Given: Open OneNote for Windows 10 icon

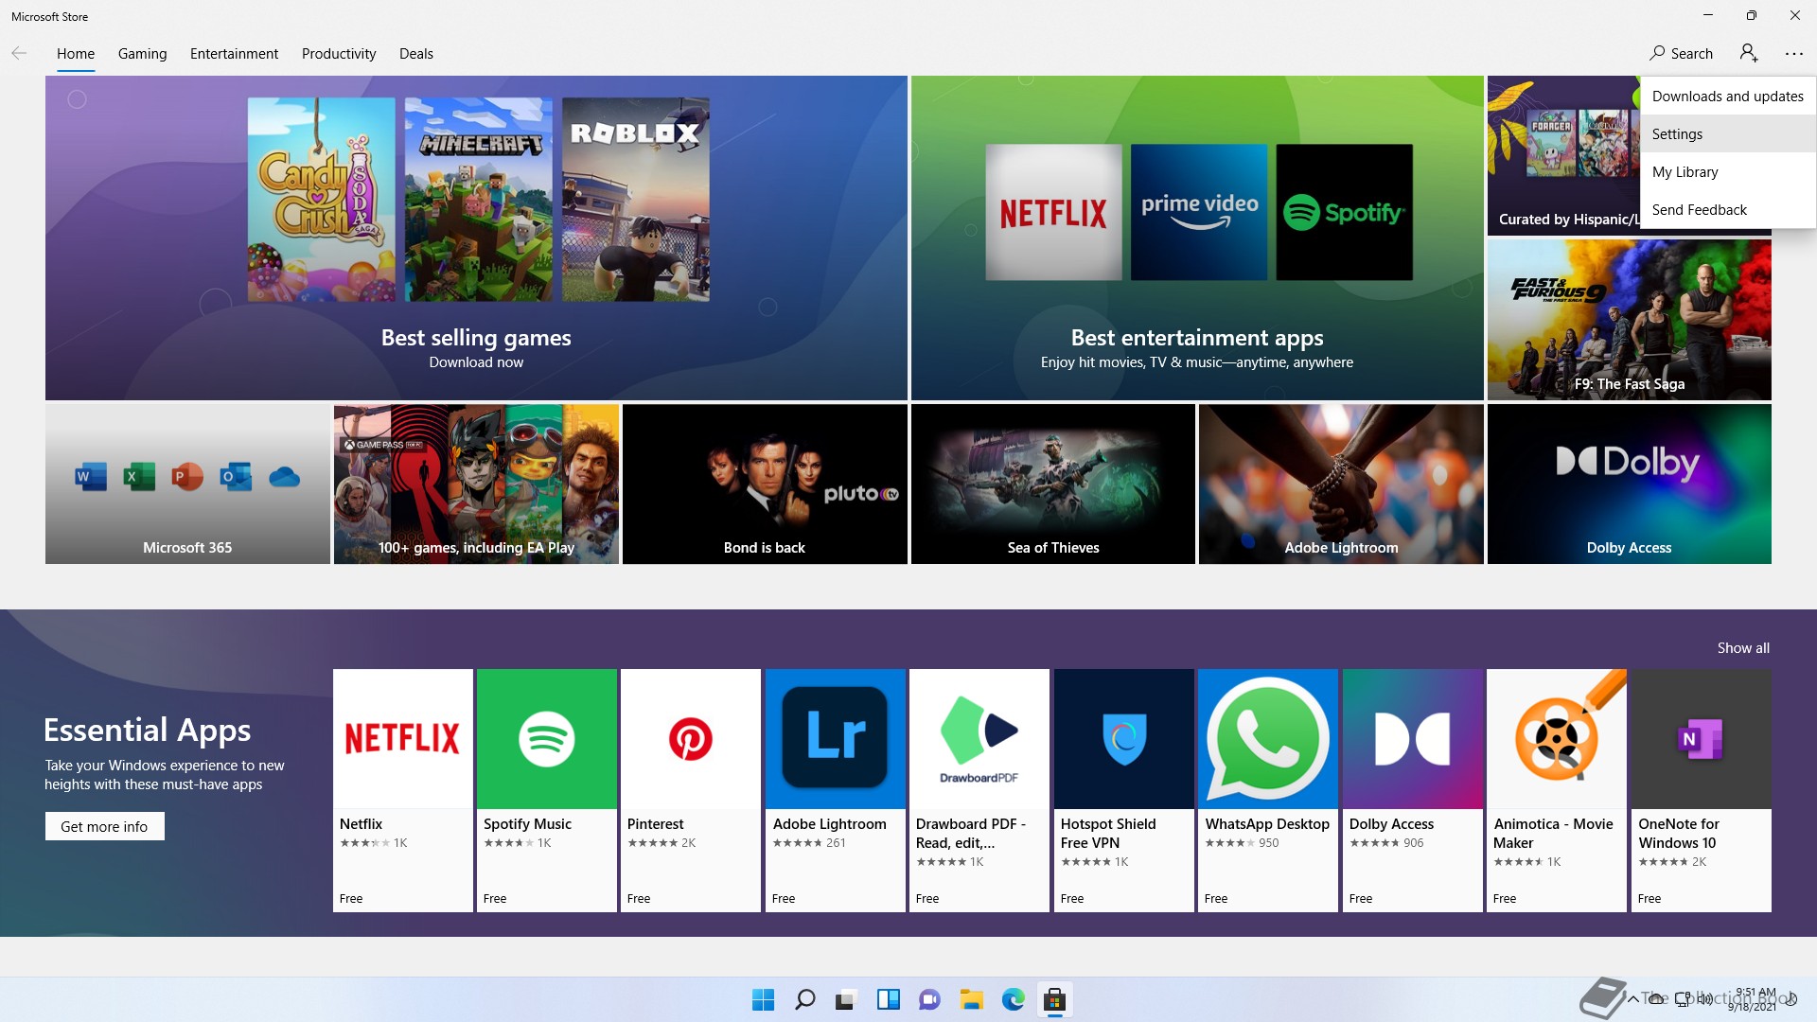Looking at the screenshot, I should 1702,739.
